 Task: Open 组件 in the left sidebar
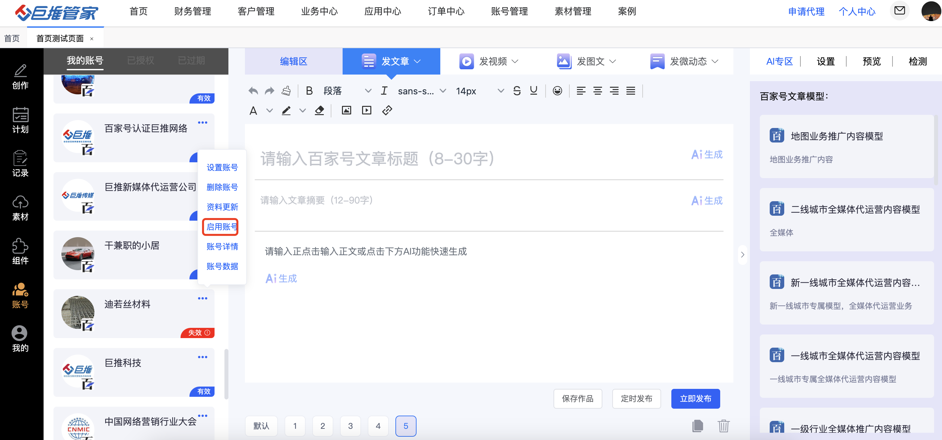pos(20,252)
